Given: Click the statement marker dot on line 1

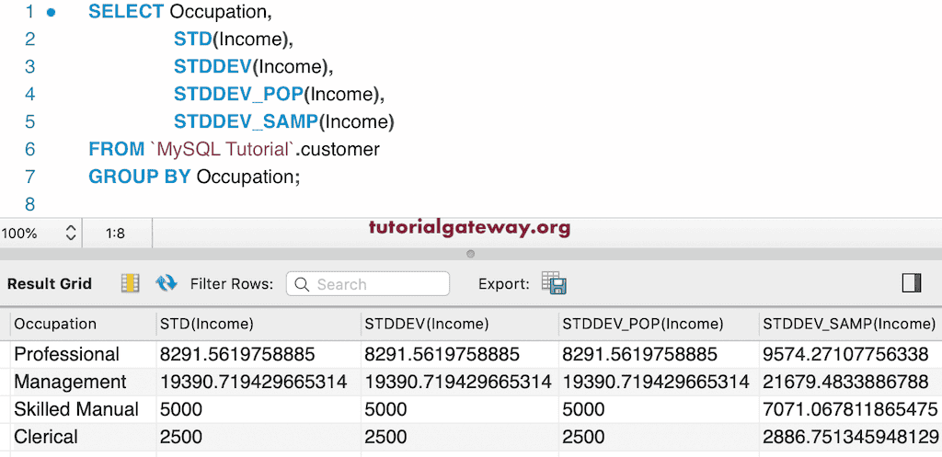Looking at the screenshot, I should pos(52,11).
